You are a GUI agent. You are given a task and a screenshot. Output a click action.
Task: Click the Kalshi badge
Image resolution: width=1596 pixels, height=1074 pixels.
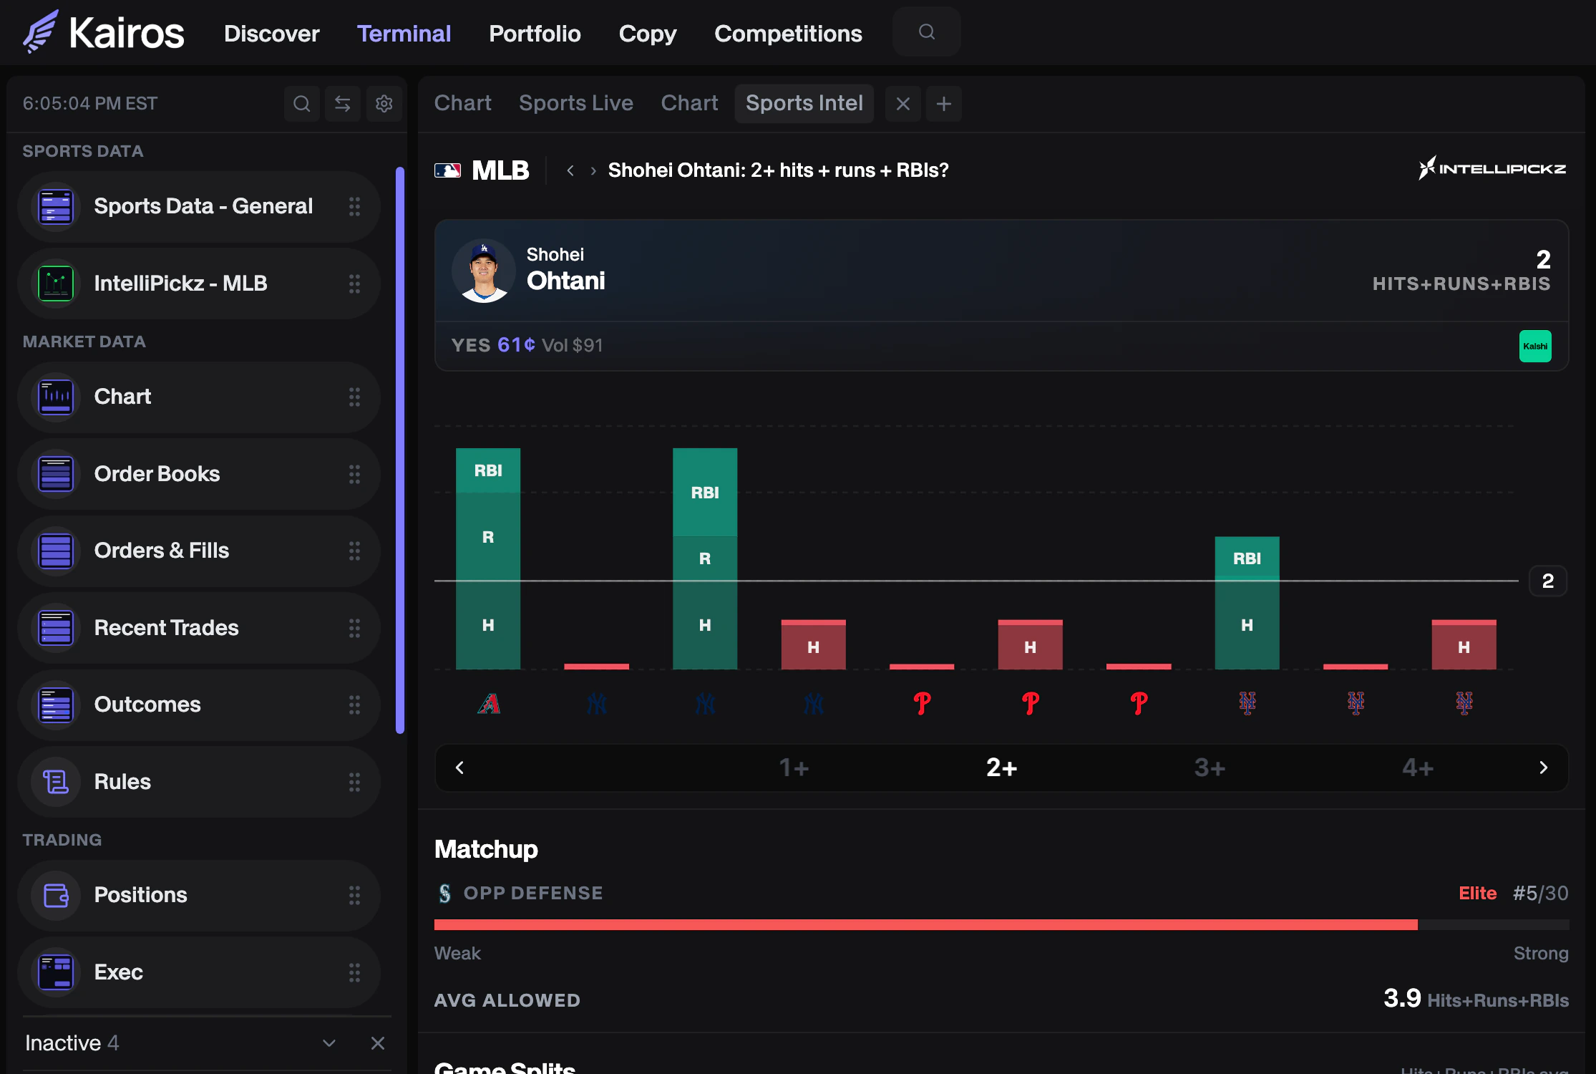tap(1535, 346)
